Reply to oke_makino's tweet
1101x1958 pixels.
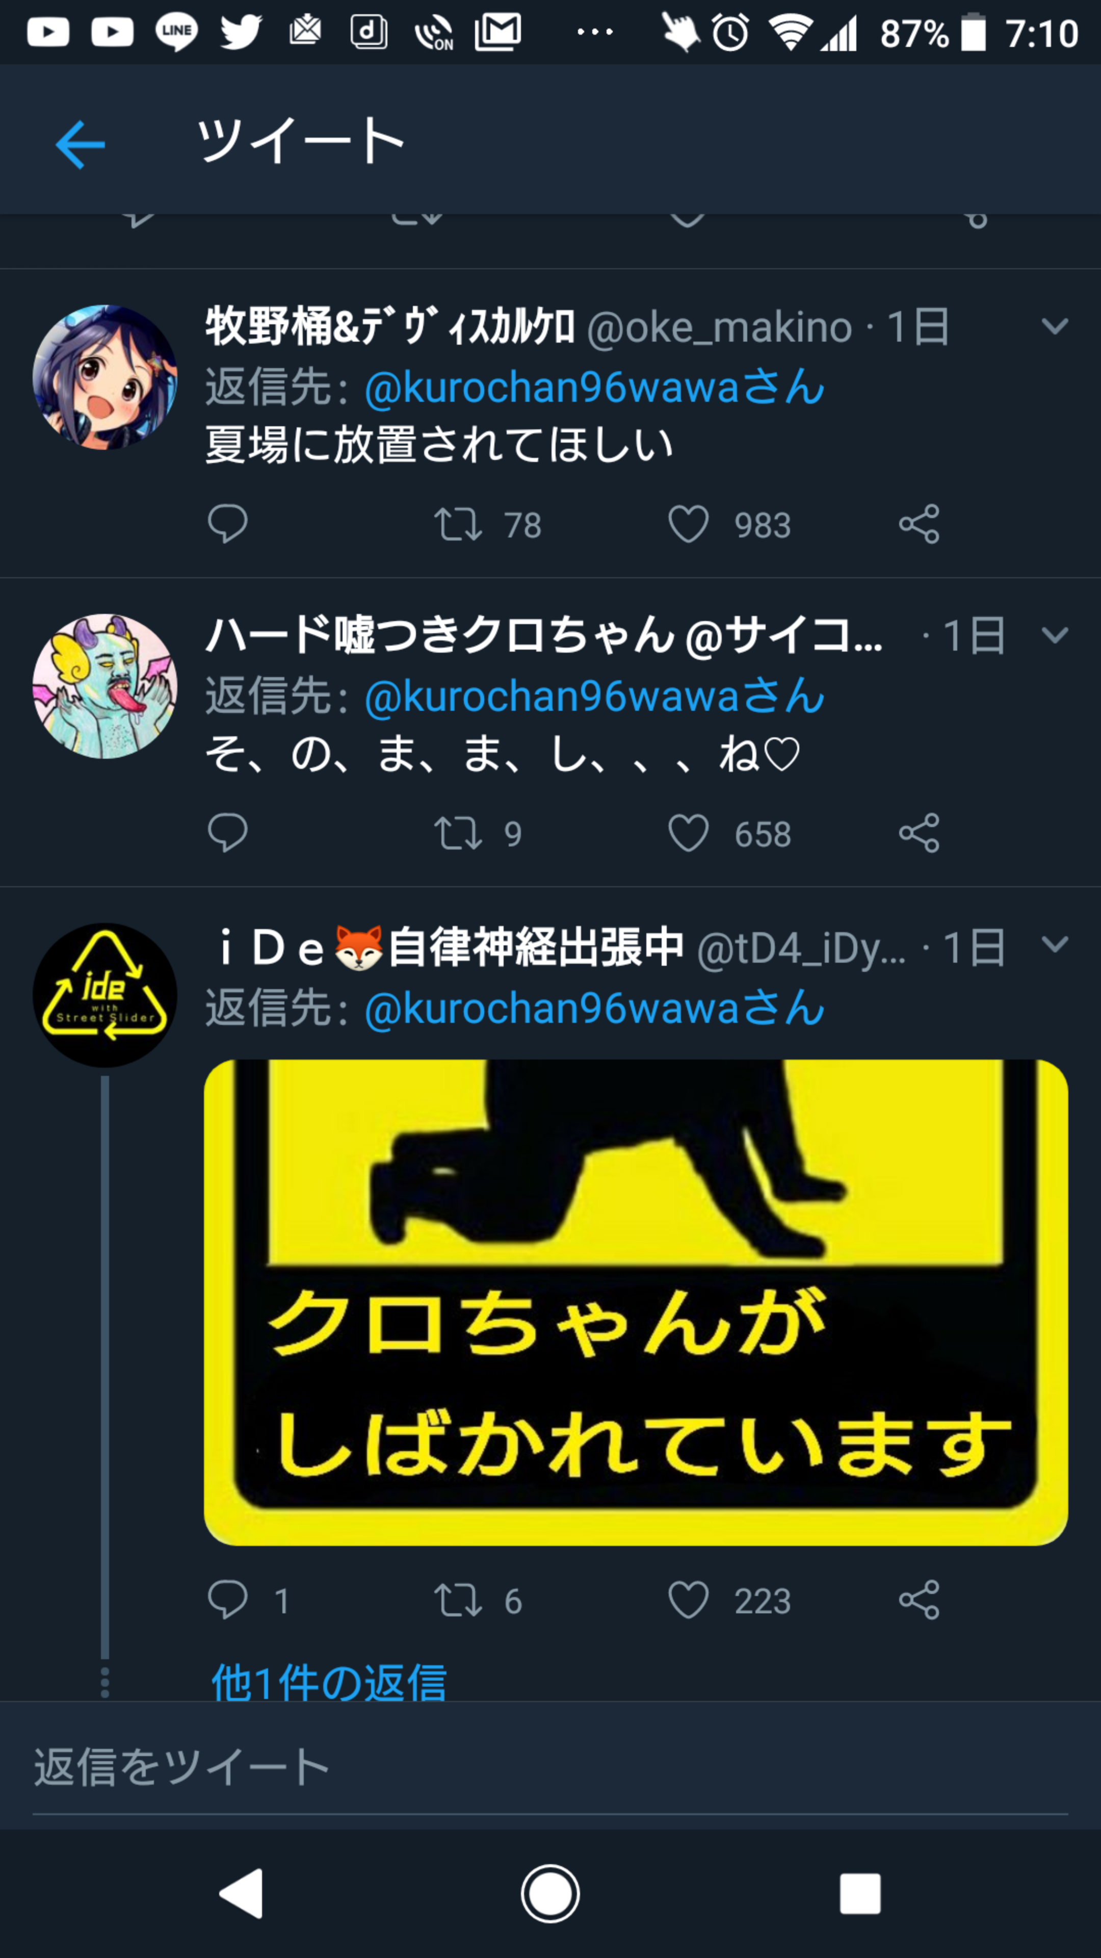coord(227,524)
